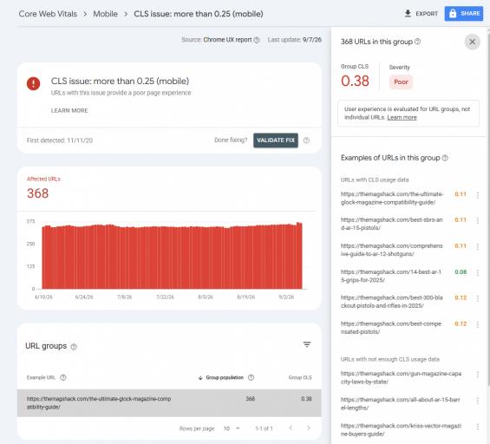Screen dimensions: 490x444
Task: Open three-dot menu for gun-magazine-capacity-laws URL
Action: (x=478, y=375)
